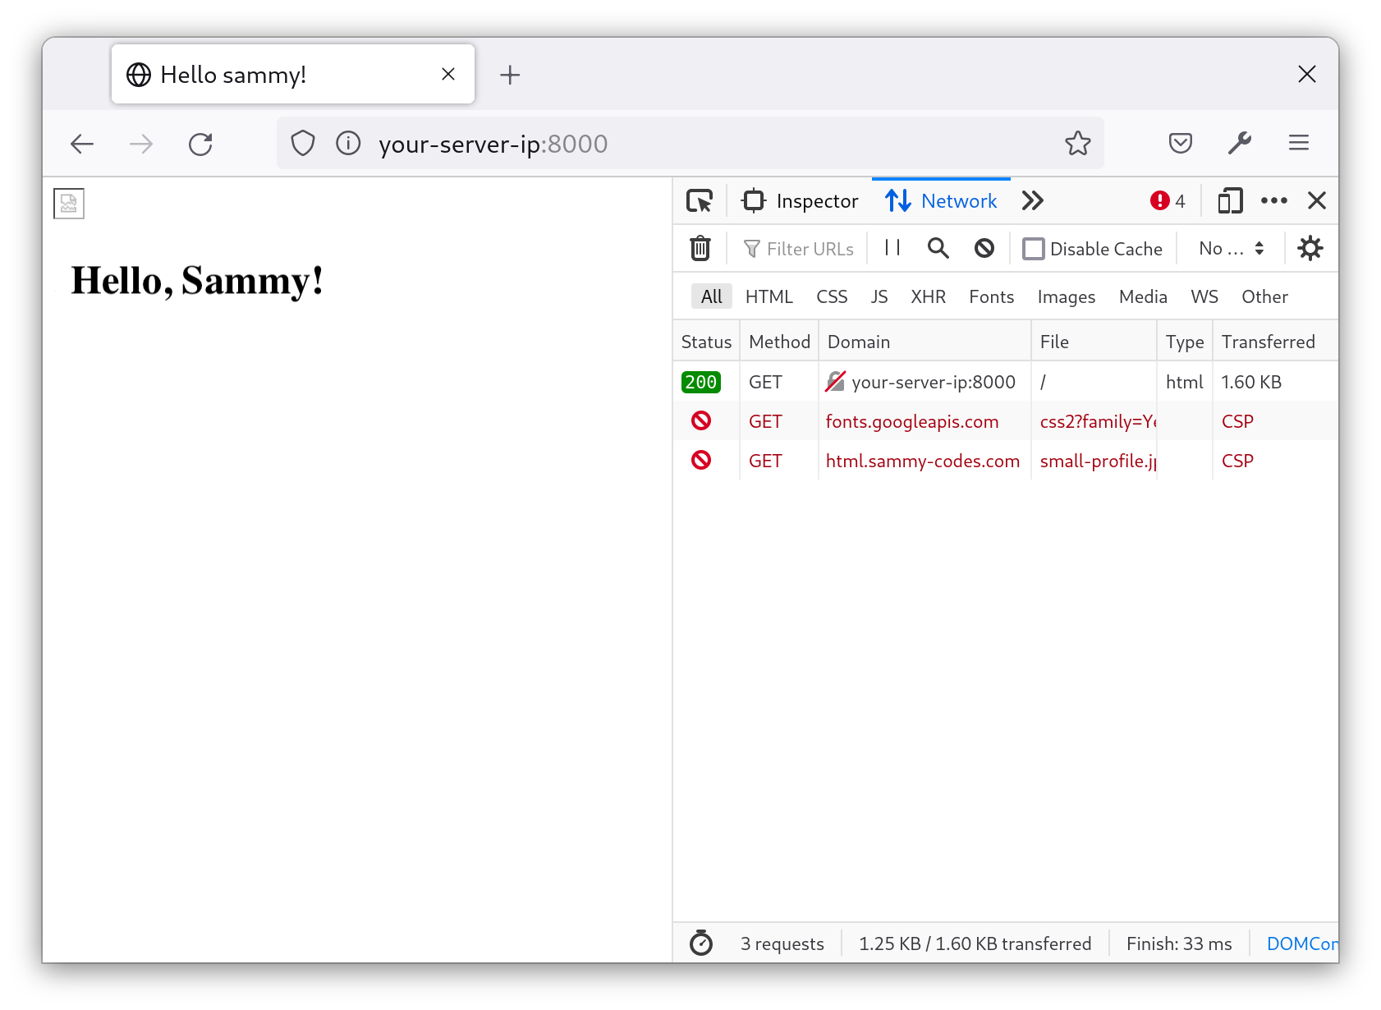Open network search magnifier
The height and width of the screenshot is (1010, 1381).
pyautogui.click(x=938, y=248)
